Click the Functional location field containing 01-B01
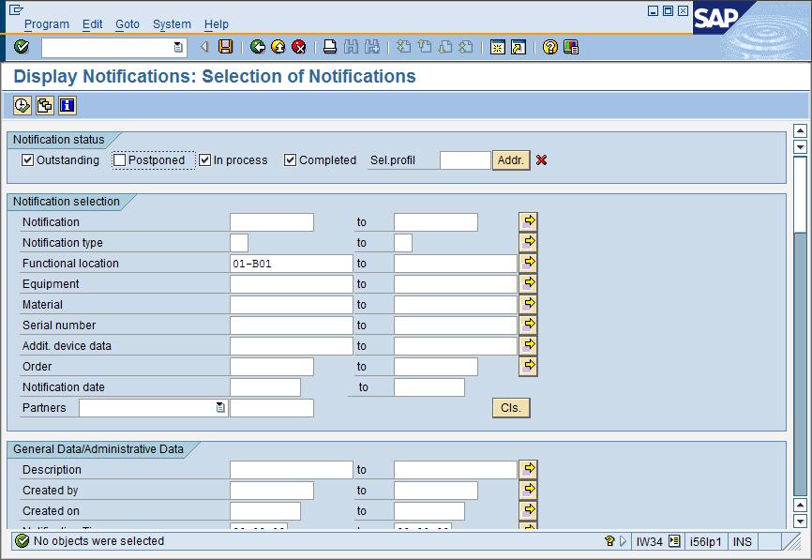Image resolution: width=812 pixels, height=560 pixels. 291,264
